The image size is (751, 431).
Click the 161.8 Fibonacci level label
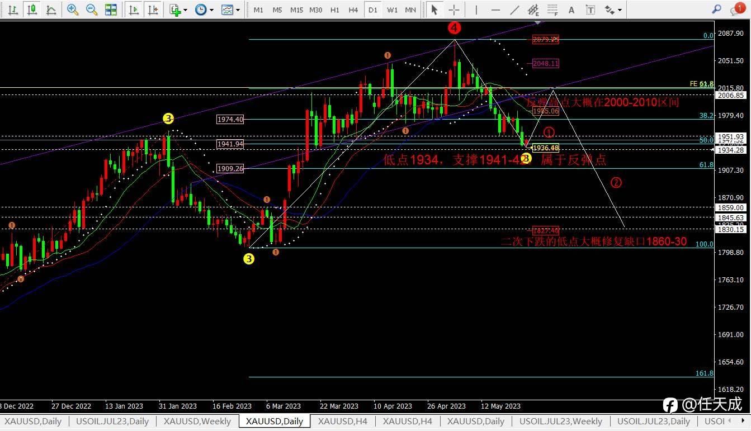click(x=704, y=373)
